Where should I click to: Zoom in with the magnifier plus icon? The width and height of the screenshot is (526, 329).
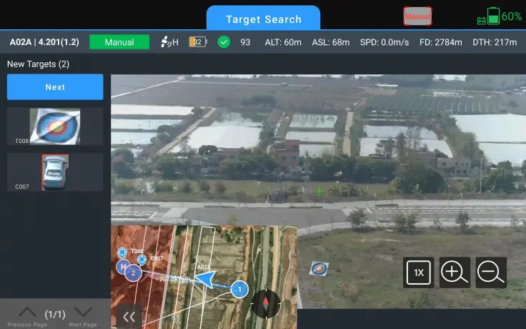(x=455, y=272)
